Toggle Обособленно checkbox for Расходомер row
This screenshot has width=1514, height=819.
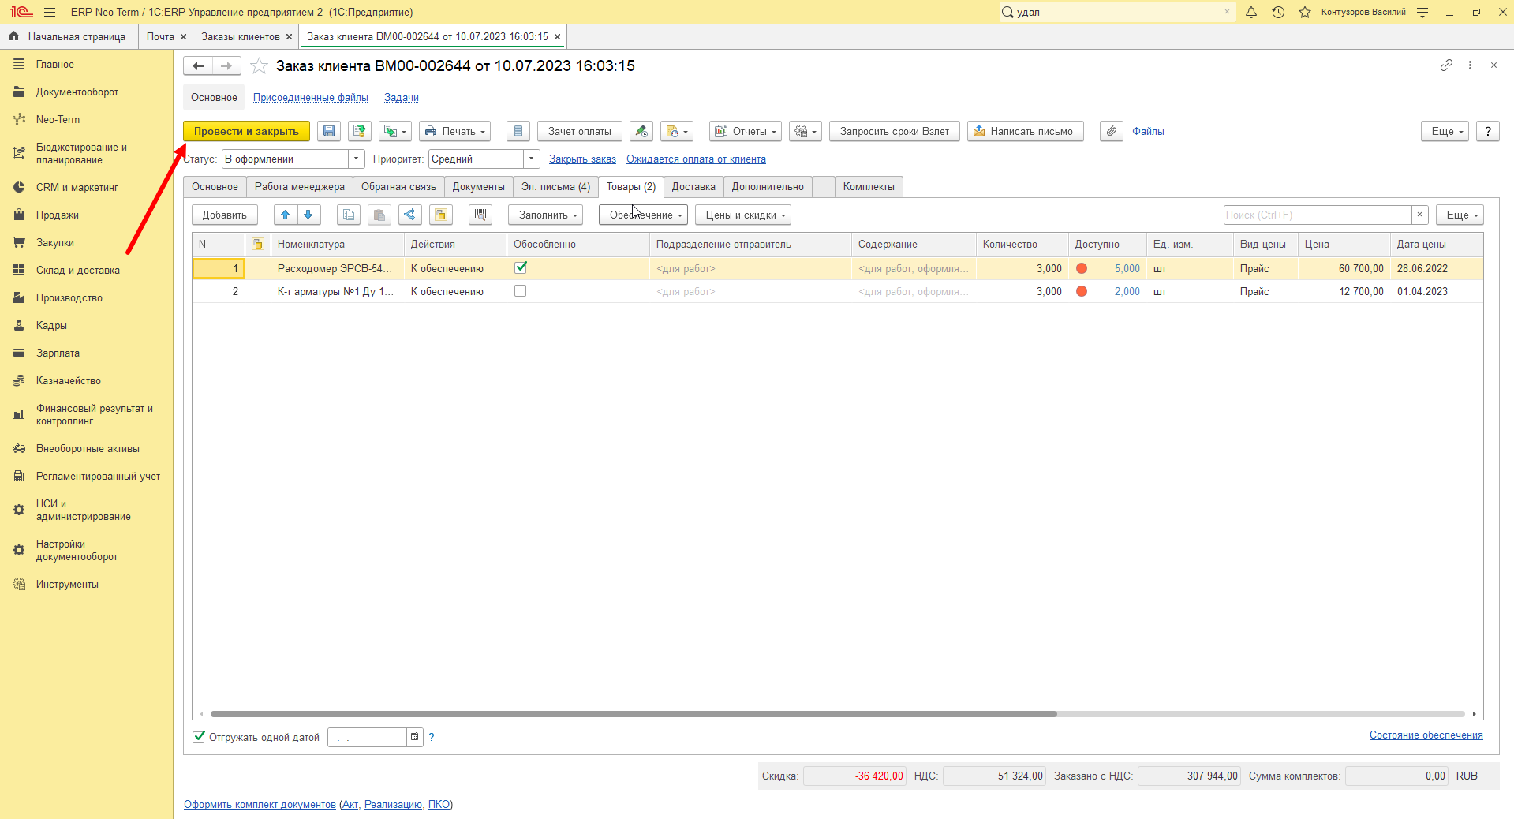521,267
